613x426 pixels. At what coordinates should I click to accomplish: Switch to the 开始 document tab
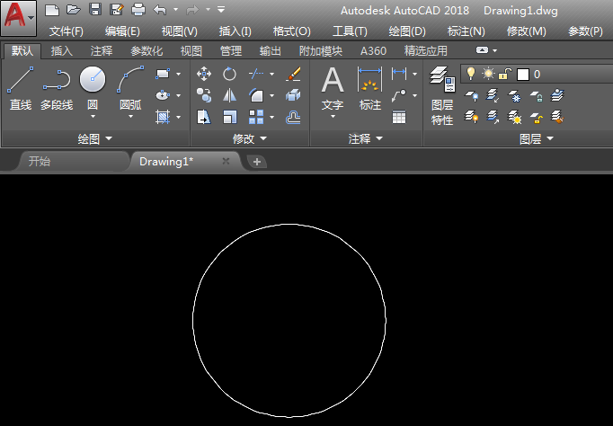coord(40,162)
